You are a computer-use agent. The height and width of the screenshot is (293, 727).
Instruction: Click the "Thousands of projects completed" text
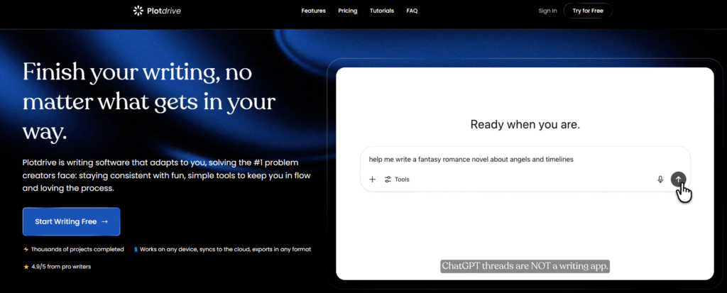point(77,250)
